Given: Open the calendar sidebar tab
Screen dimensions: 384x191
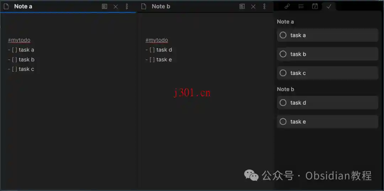Looking at the screenshot, I should pyautogui.click(x=315, y=6).
